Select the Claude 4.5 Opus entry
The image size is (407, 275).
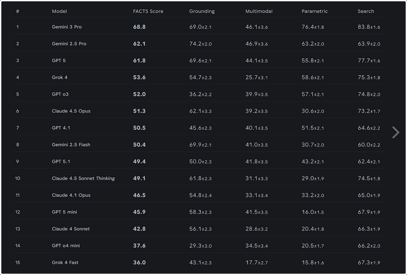click(x=71, y=111)
